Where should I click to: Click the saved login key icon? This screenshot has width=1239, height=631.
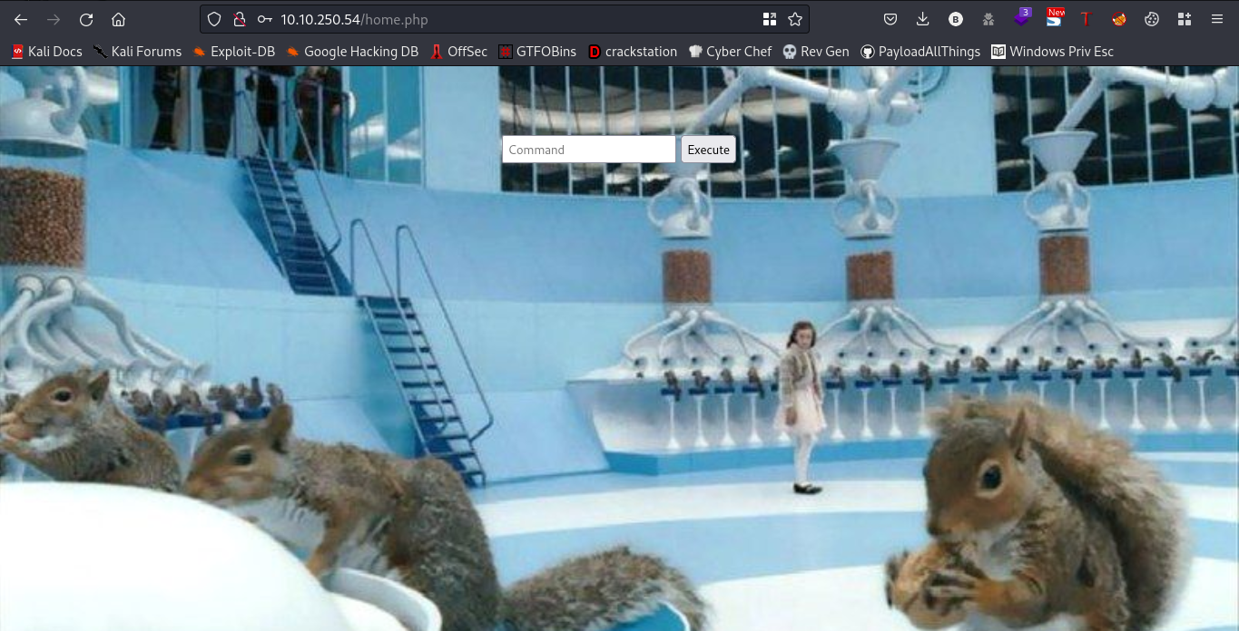pyautogui.click(x=264, y=19)
